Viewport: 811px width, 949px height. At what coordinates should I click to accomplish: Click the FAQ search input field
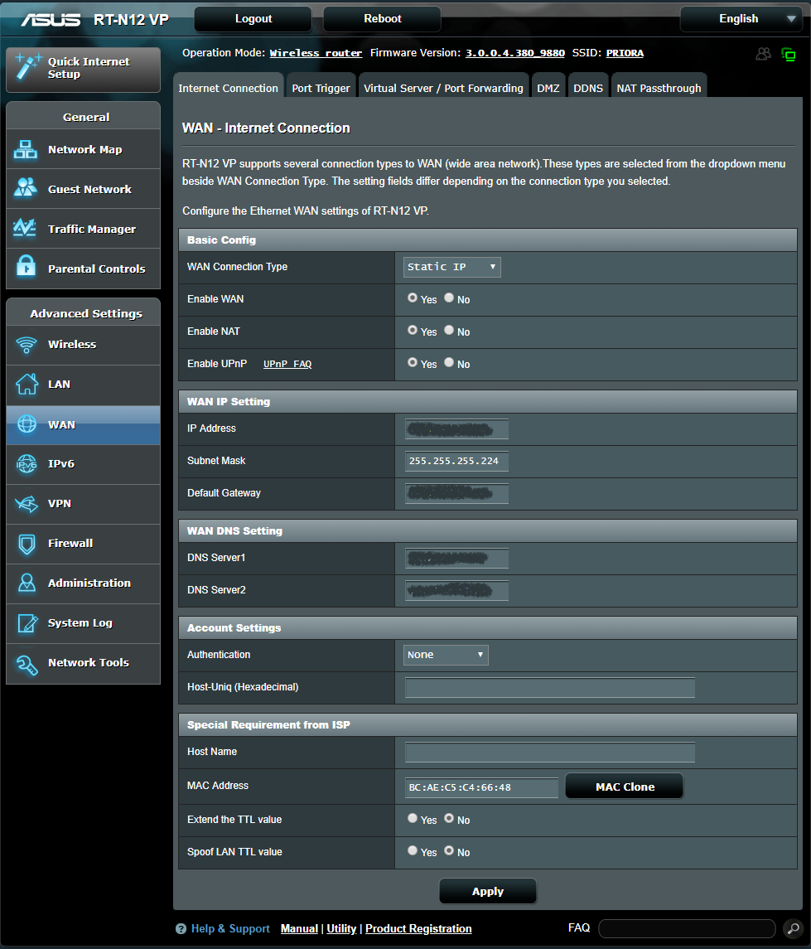687,928
